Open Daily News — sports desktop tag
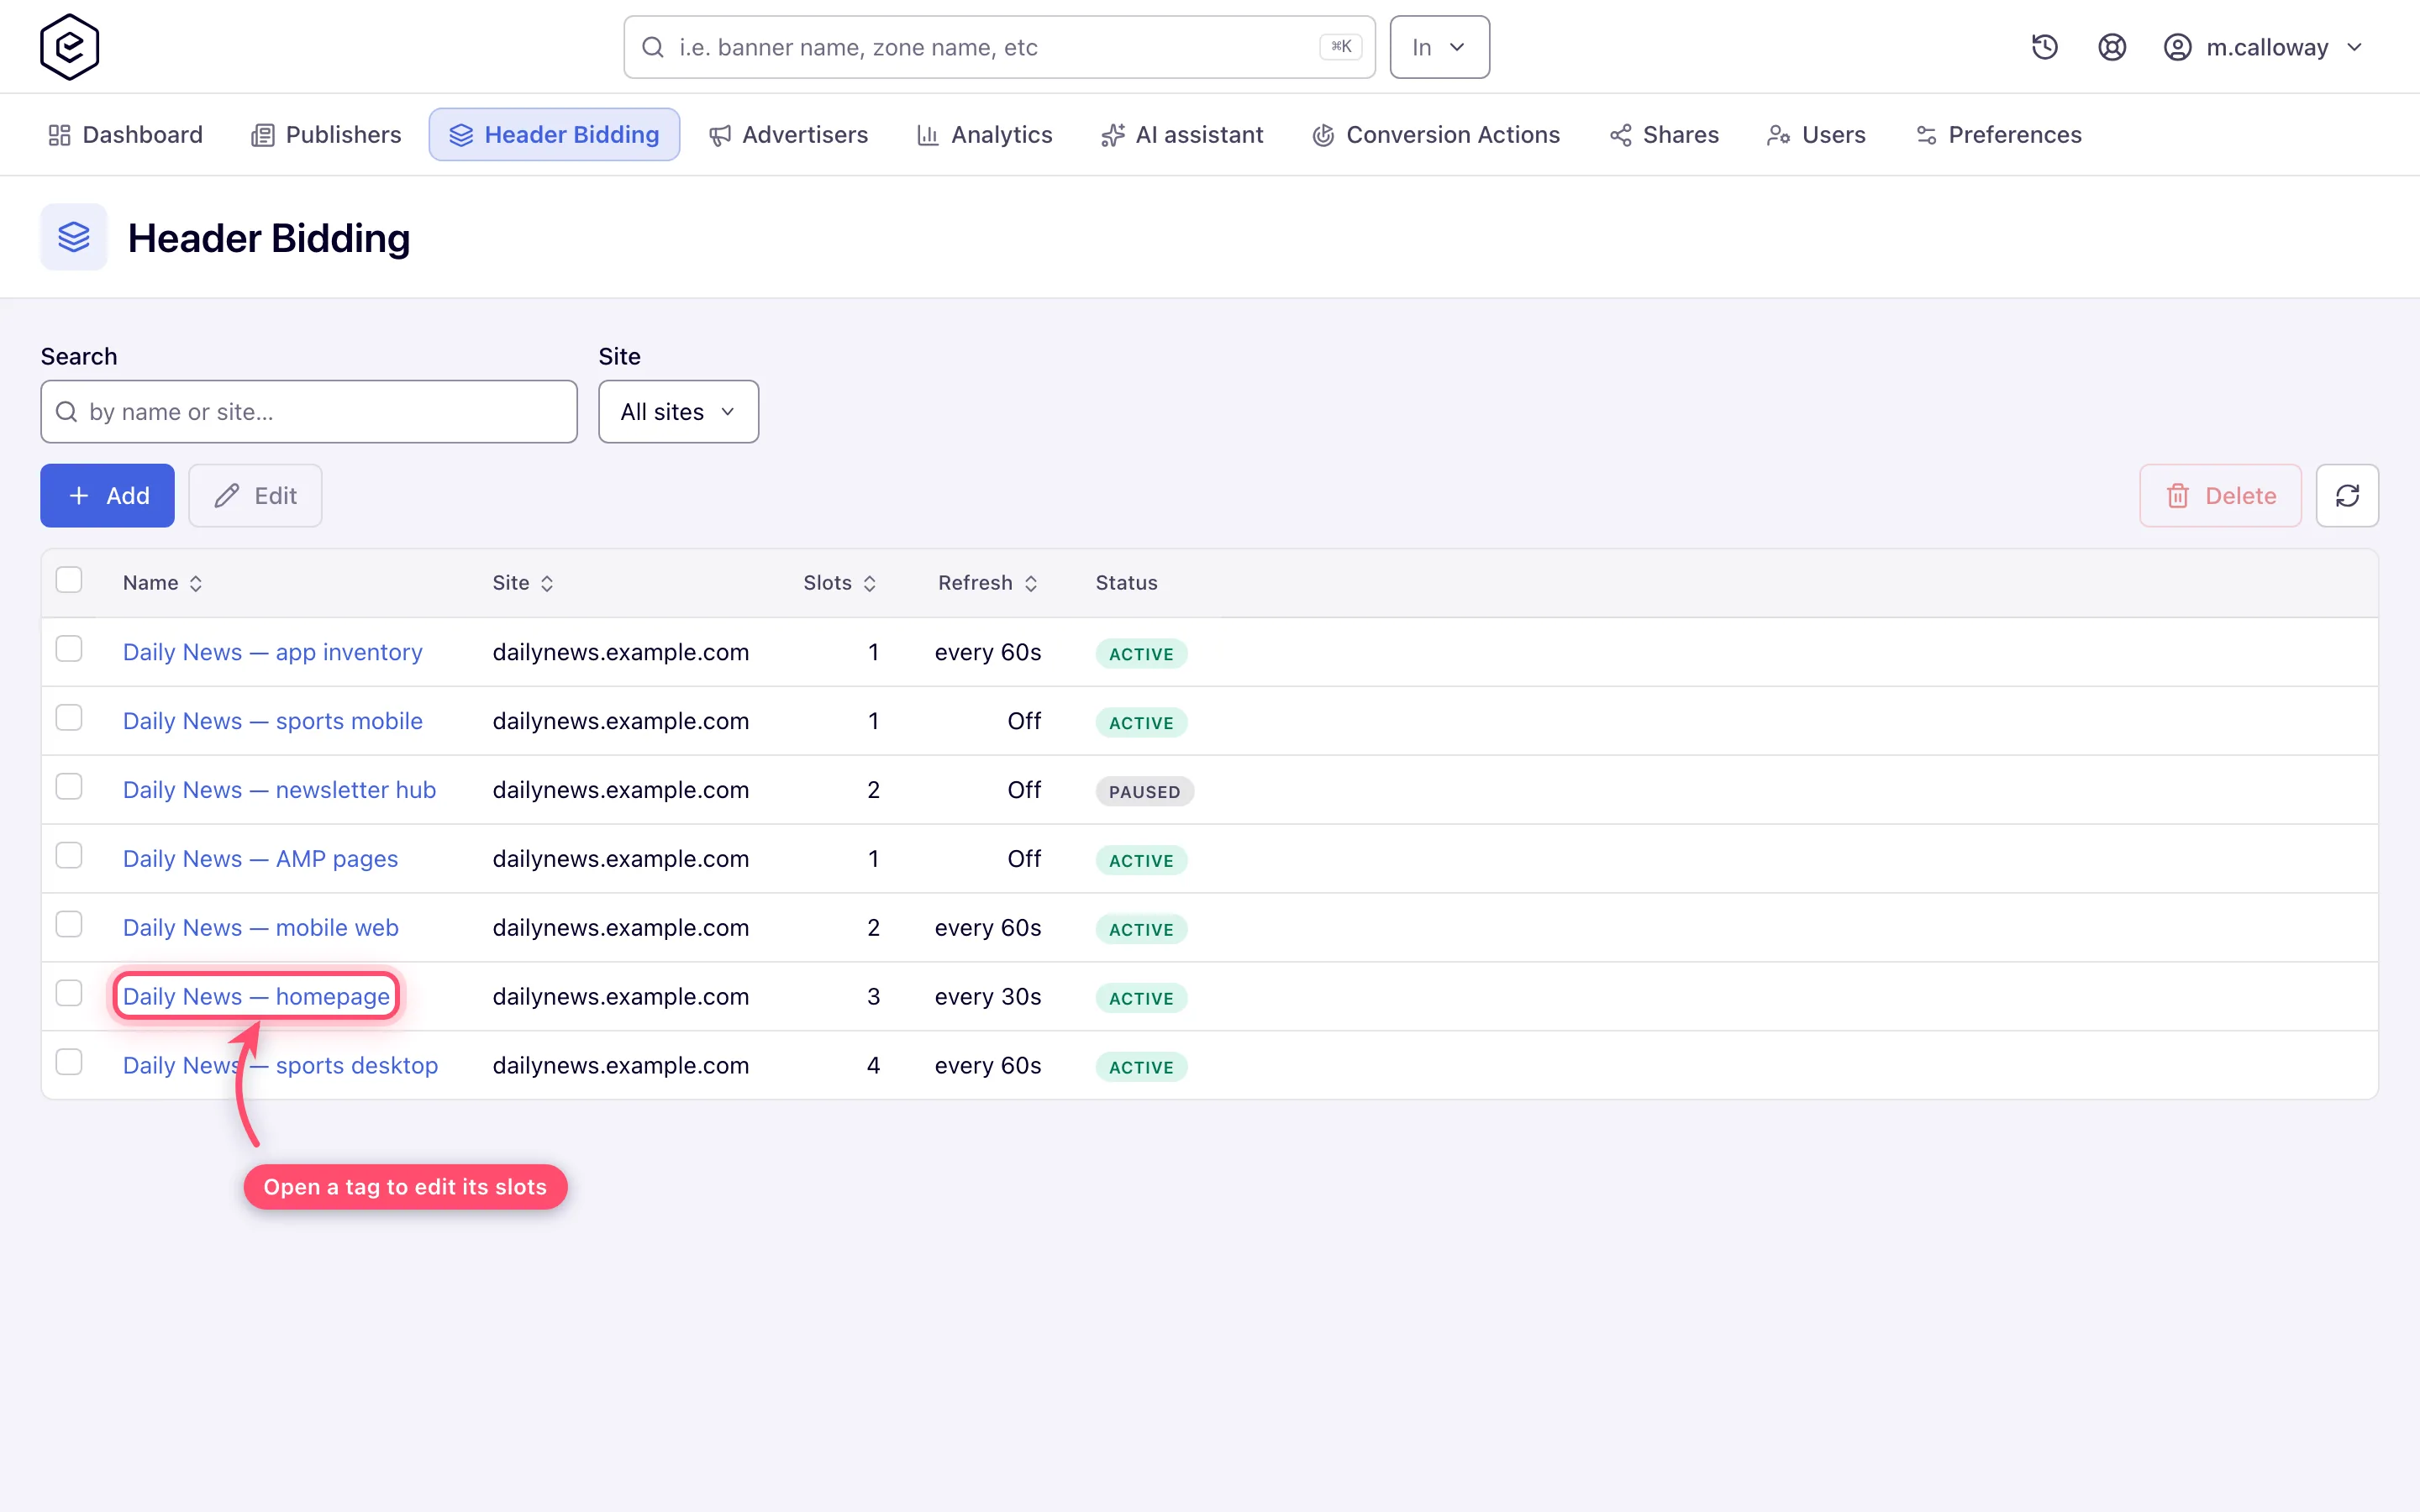2420x1512 pixels. pyautogui.click(x=280, y=1066)
